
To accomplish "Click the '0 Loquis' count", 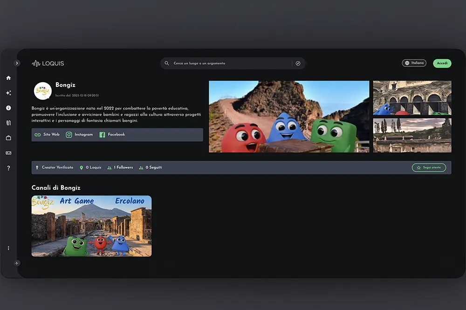I will (x=90, y=167).
